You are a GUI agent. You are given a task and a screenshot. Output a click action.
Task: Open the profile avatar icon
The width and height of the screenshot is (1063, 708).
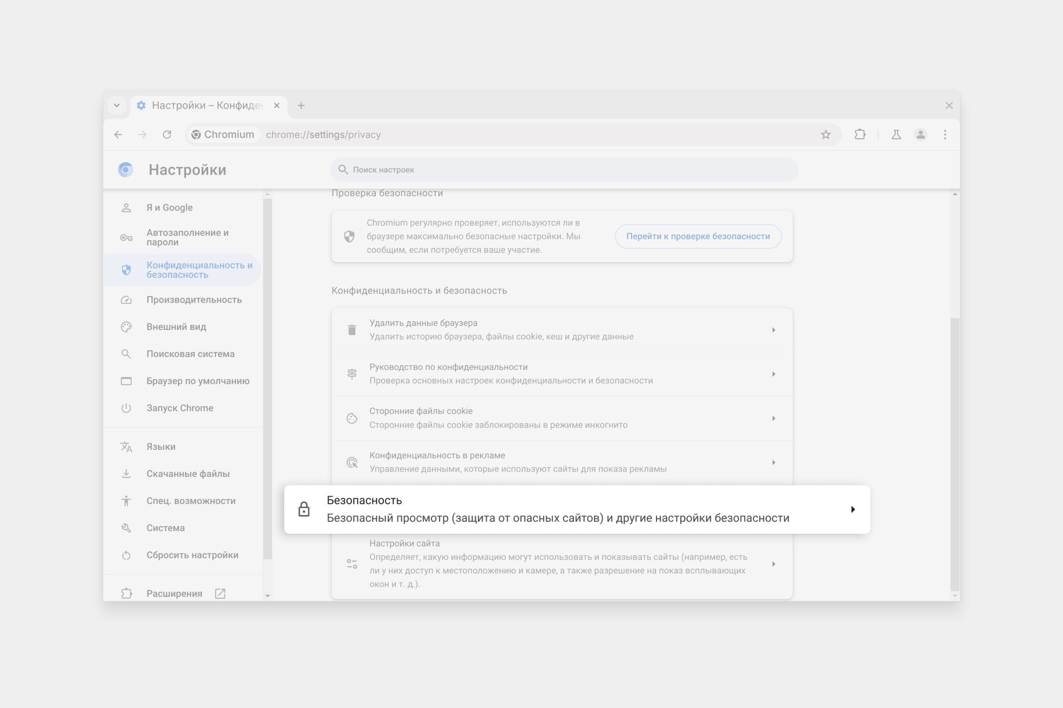click(x=920, y=134)
